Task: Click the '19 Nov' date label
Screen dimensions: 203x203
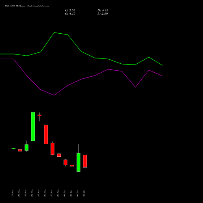Action: pos(13,193)
